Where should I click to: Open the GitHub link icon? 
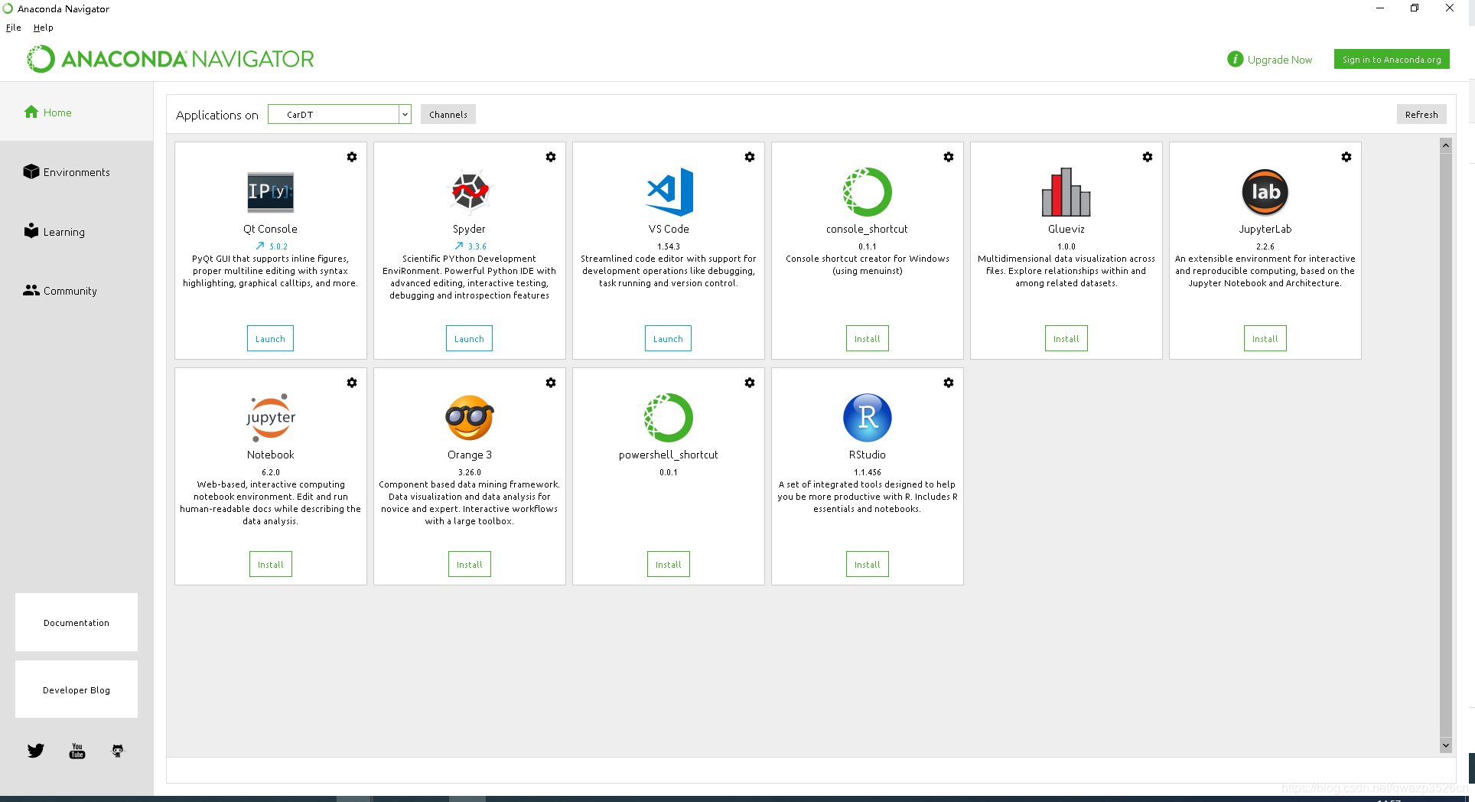117,751
